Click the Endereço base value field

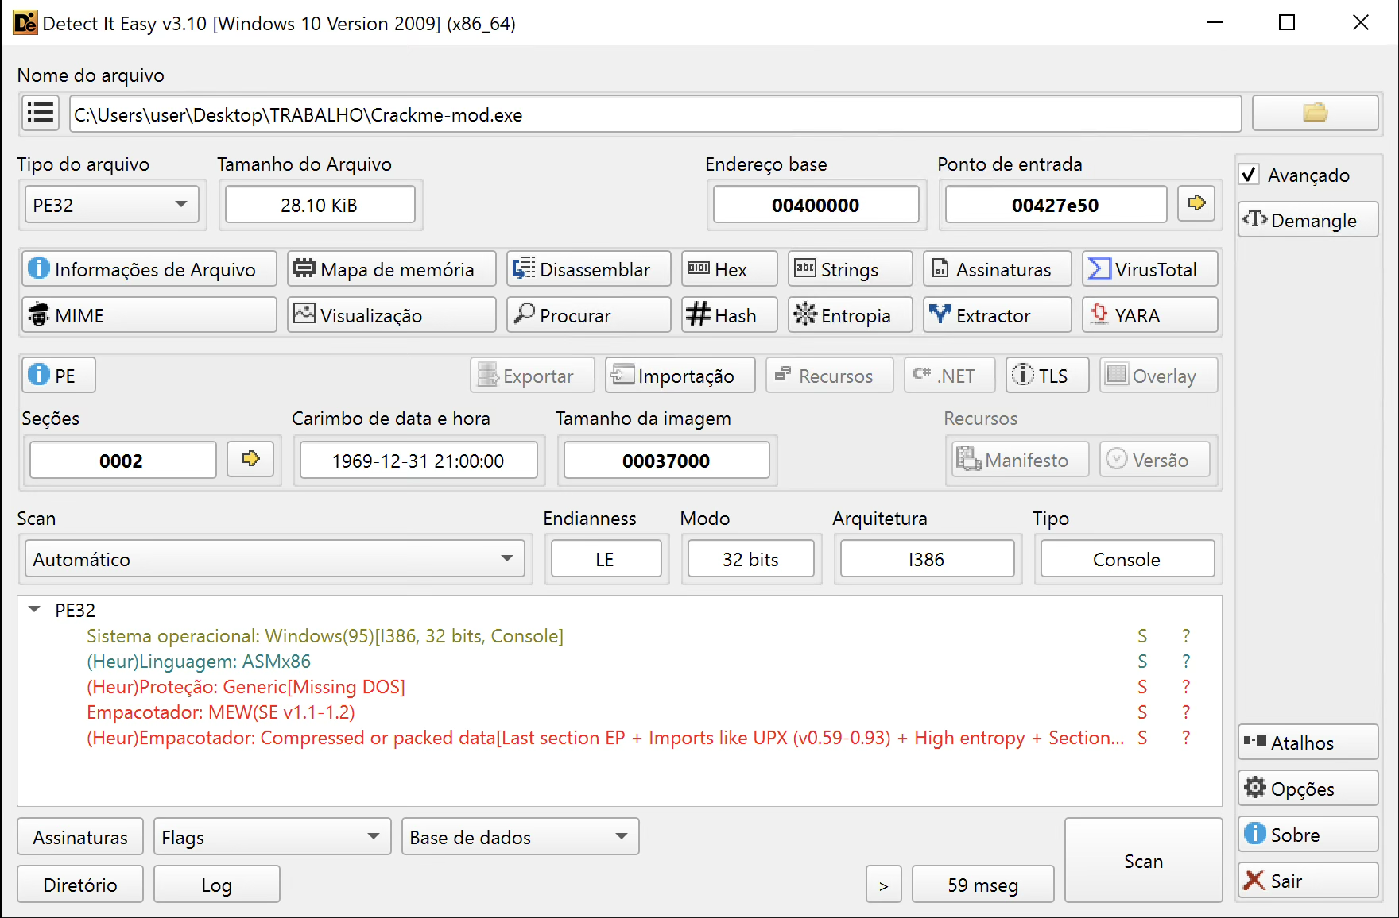click(816, 205)
